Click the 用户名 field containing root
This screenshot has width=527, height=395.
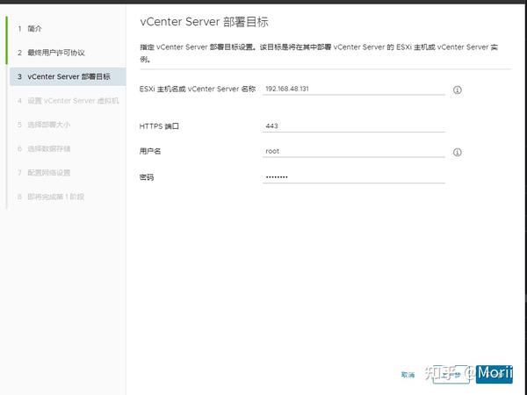point(354,151)
